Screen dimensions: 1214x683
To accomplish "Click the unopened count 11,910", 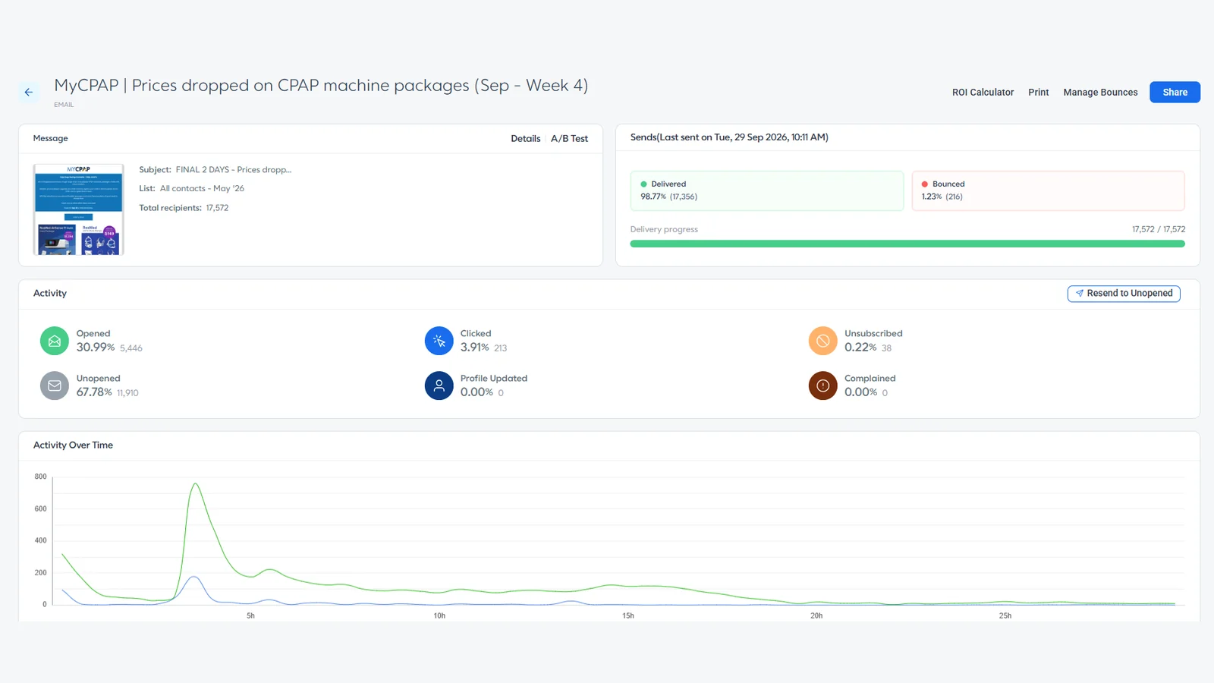I will (x=127, y=393).
